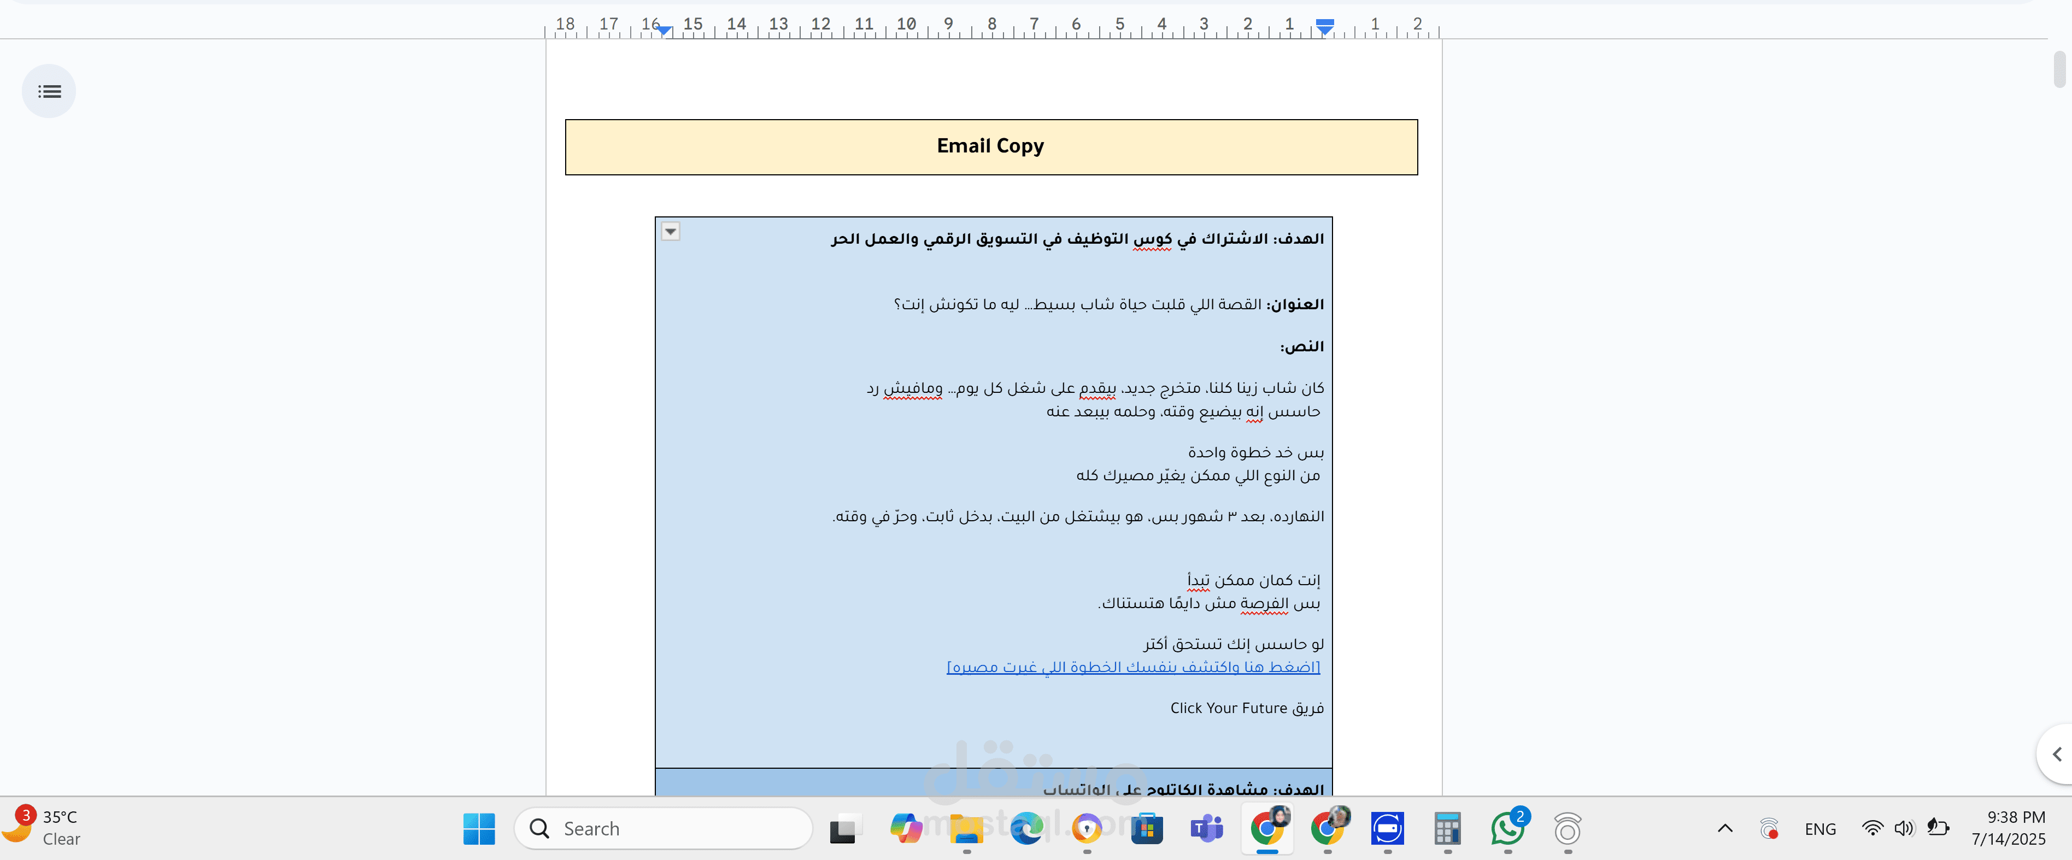
Task: Click the bold 'الهدف: الاشتراك في كورس التوظيف' heading line
Action: tap(1078, 239)
